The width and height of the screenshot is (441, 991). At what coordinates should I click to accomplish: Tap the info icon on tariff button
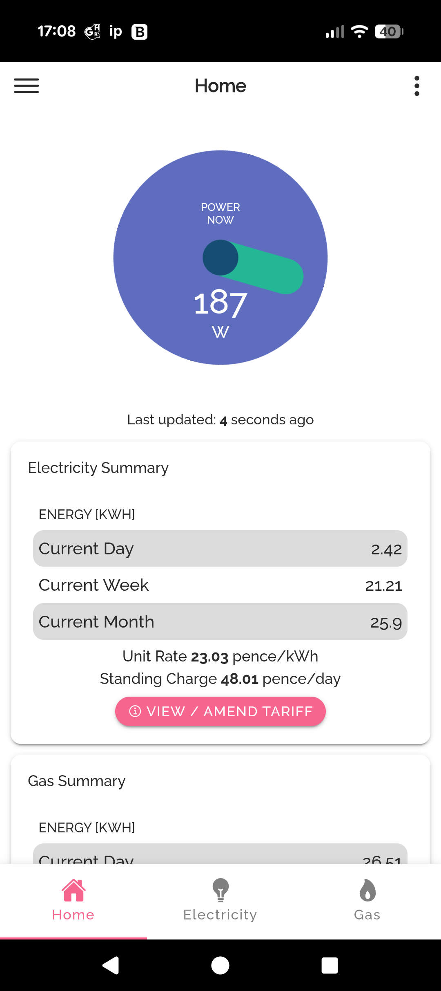[135, 711]
